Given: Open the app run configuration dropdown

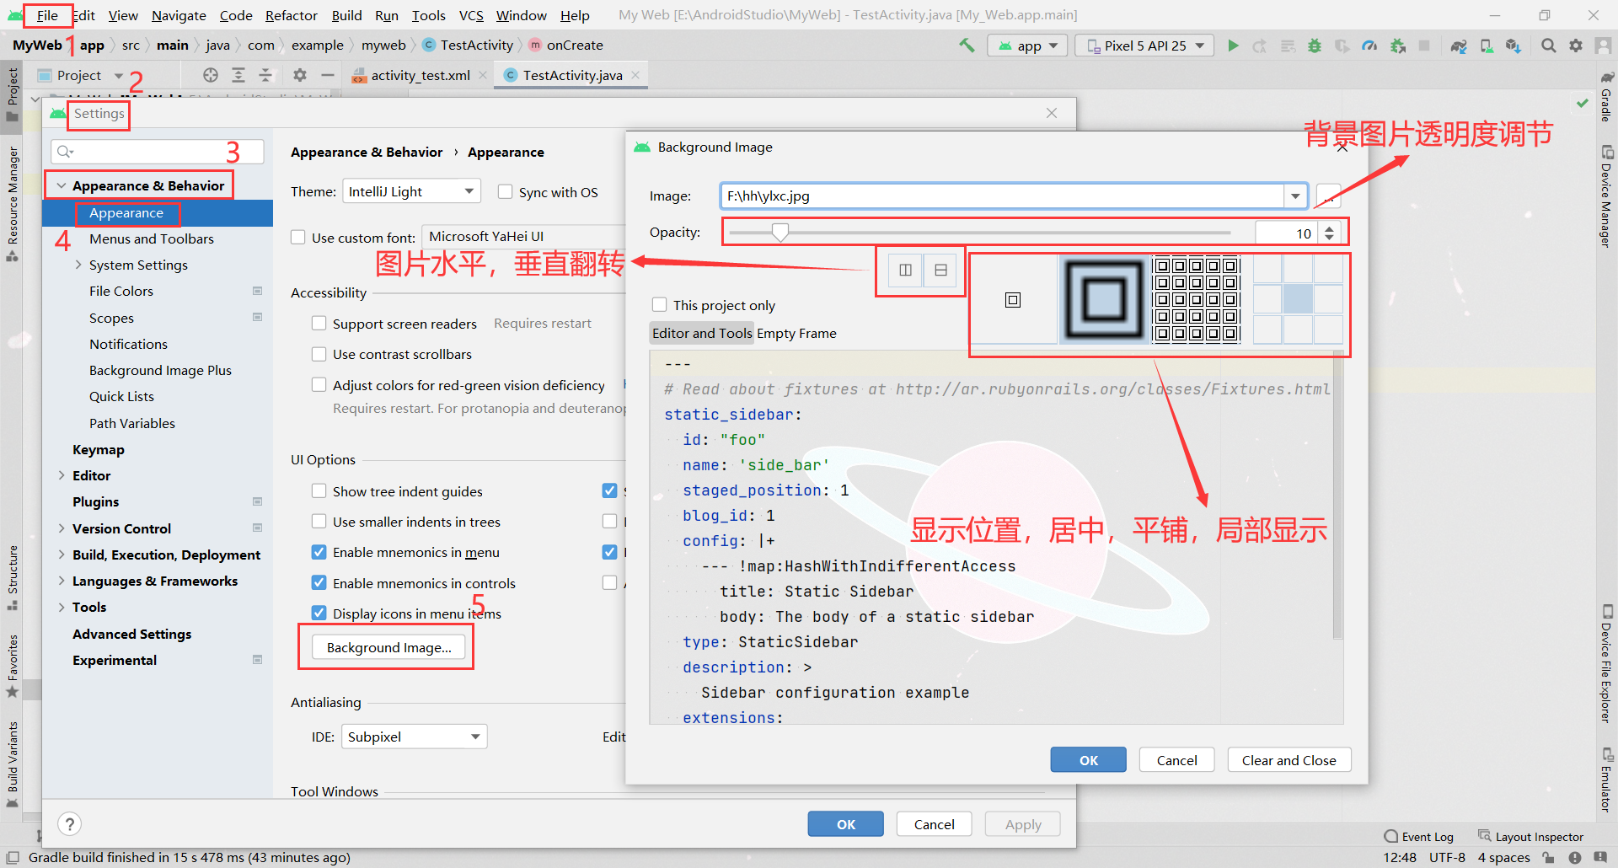Looking at the screenshot, I should pyautogui.click(x=1028, y=46).
